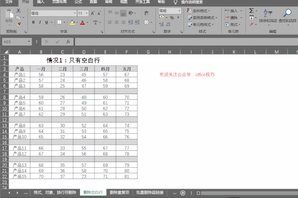Viewport: 298px width, 198px height.
Task: Click the accounting number format icon
Action: tap(162, 18)
